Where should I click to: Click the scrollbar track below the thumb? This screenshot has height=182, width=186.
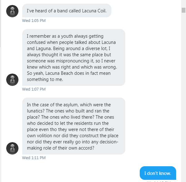tap(184, 93)
